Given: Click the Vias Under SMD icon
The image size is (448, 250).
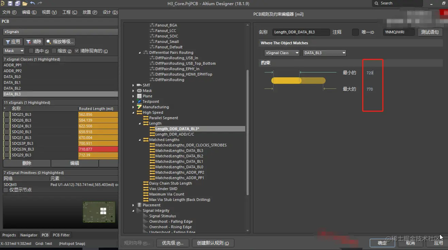Looking at the screenshot, I should 146,189.
